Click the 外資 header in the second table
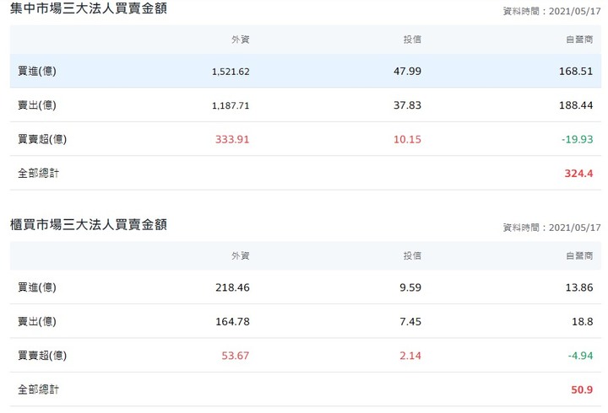 (x=241, y=256)
